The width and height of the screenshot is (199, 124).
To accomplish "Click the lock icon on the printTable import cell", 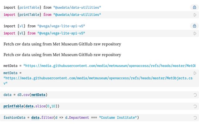I will click(x=195, y=7).
